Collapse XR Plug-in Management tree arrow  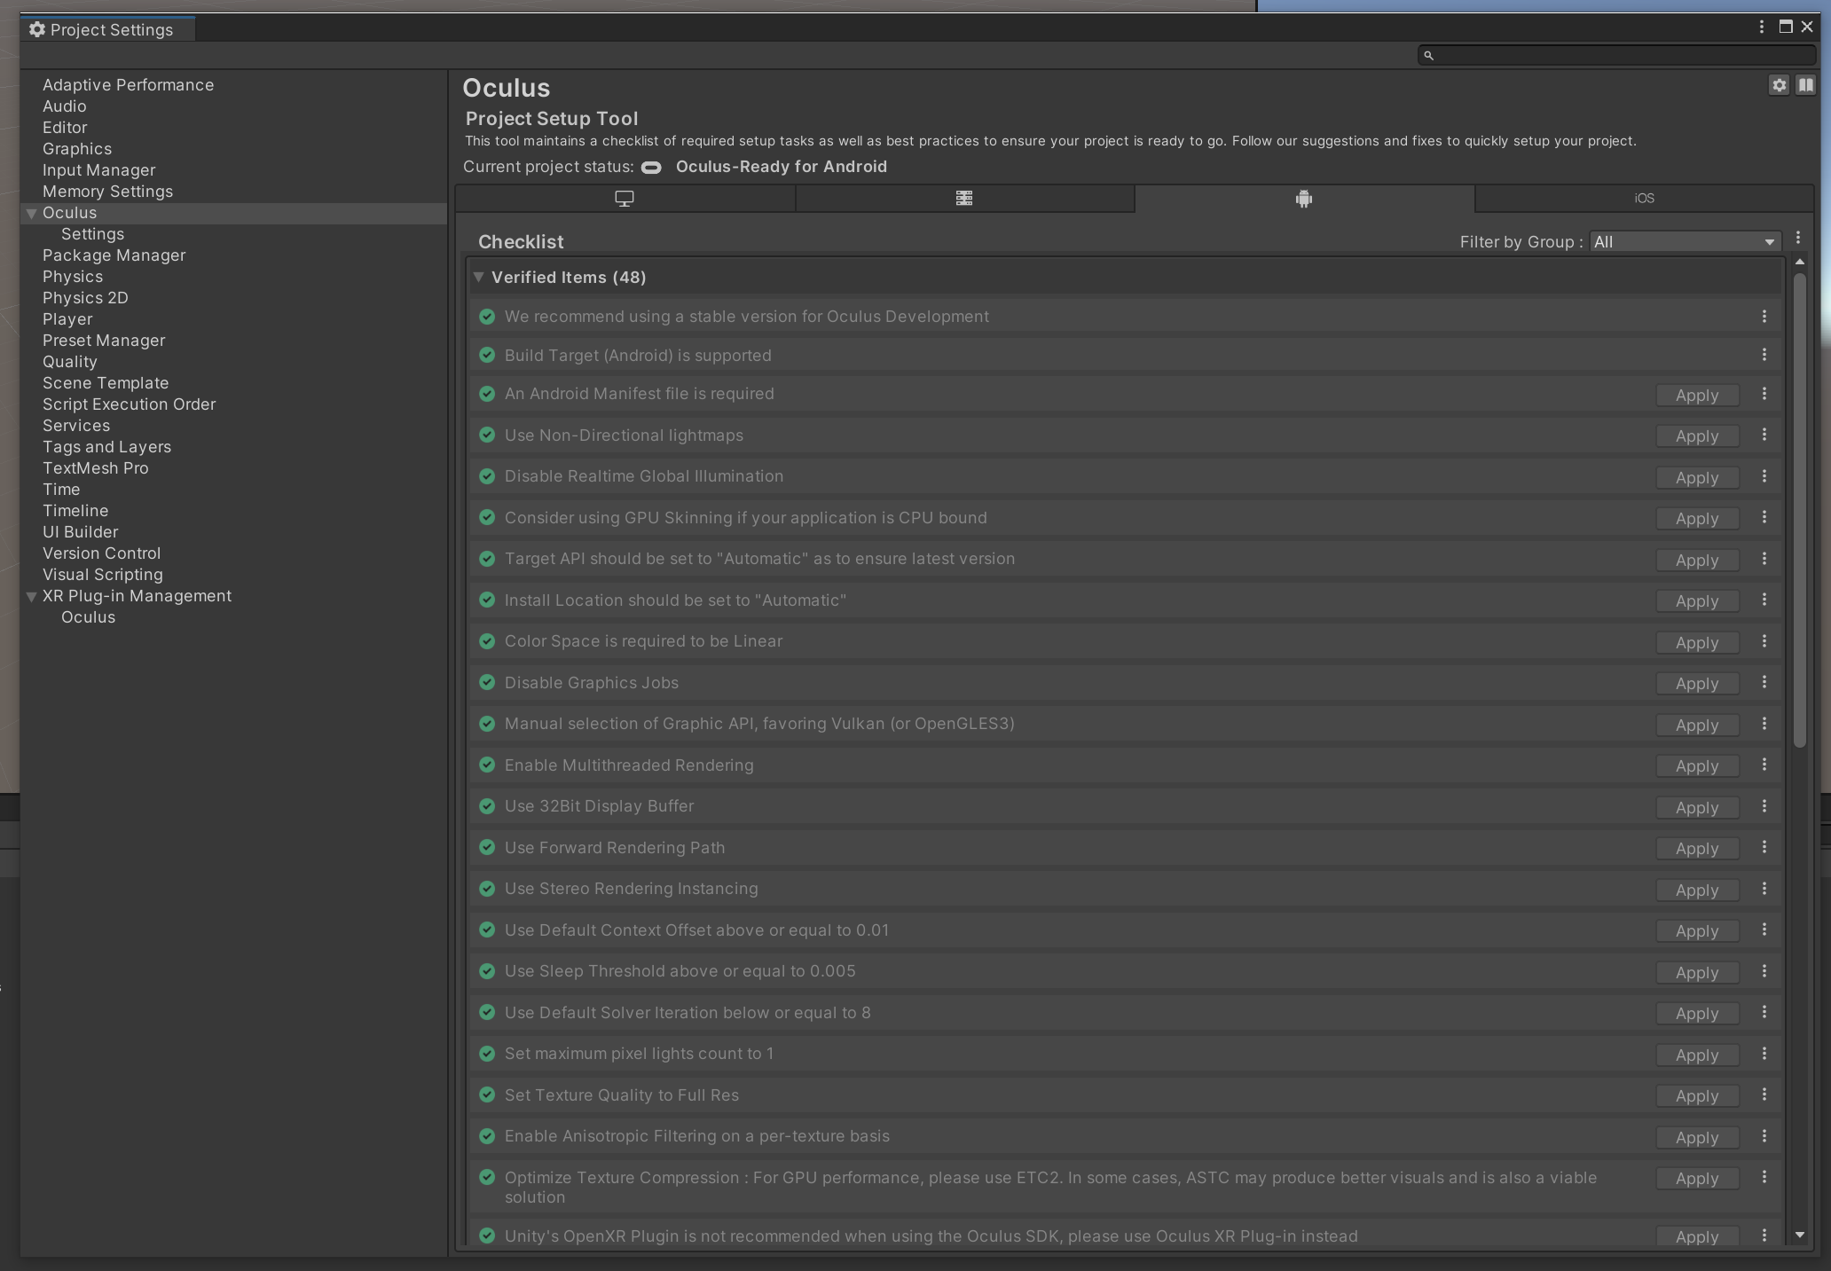coord(32,597)
